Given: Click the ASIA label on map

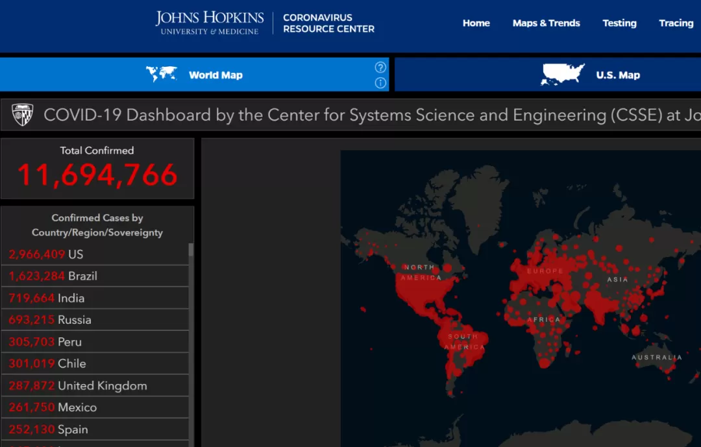Looking at the screenshot, I should tap(617, 280).
